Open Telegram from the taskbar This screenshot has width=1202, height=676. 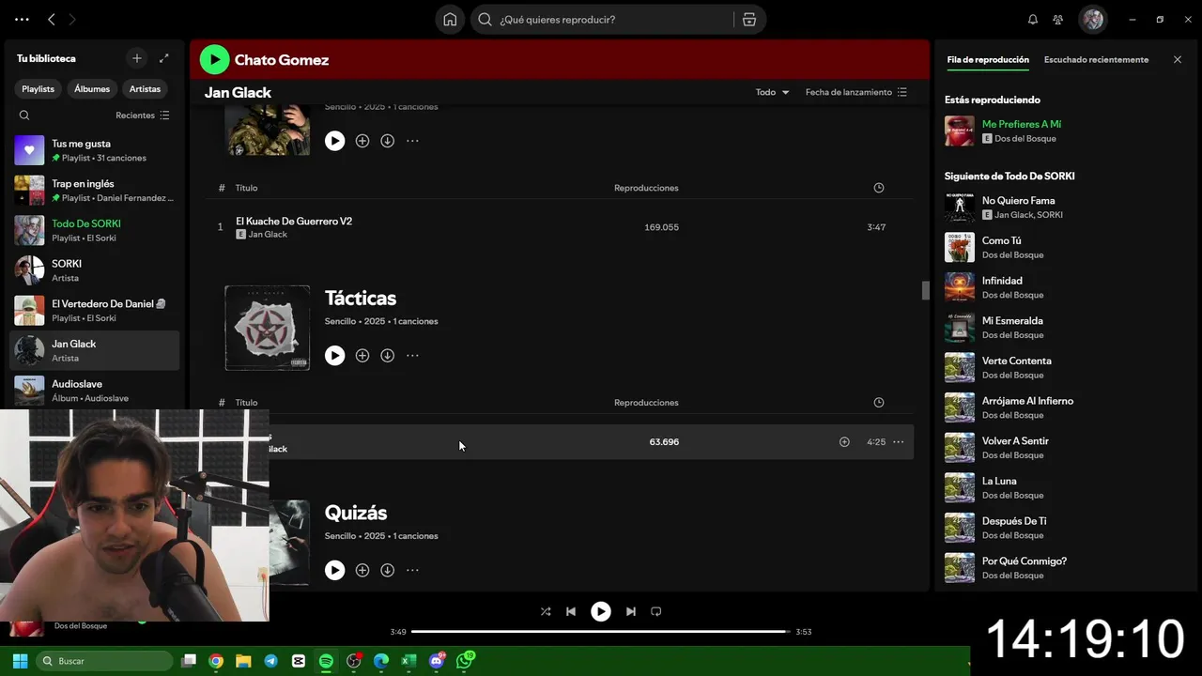pos(270,661)
